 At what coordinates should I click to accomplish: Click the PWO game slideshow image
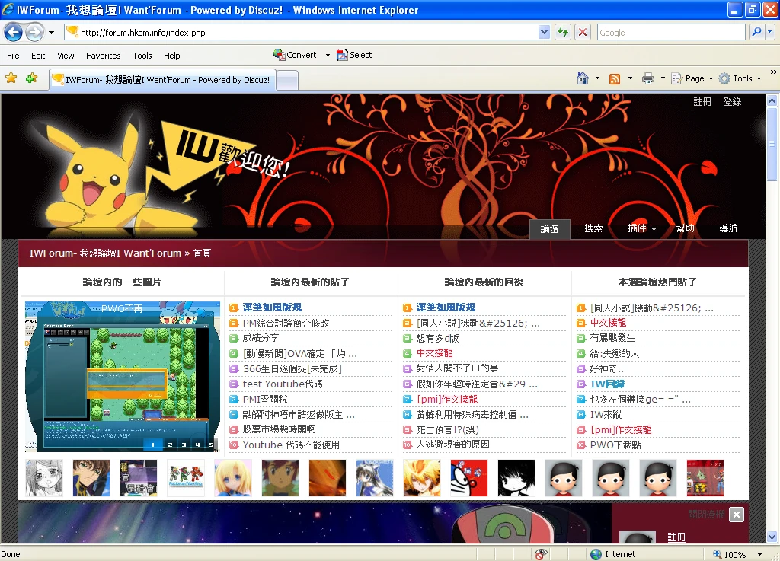point(123,377)
